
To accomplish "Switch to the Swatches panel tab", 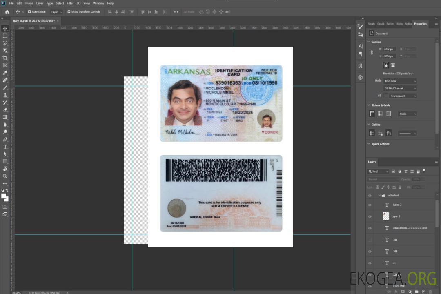I will [371, 24].
